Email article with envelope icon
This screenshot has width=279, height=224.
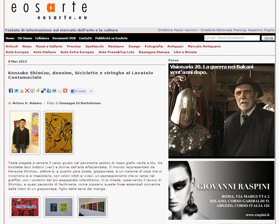(60, 91)
